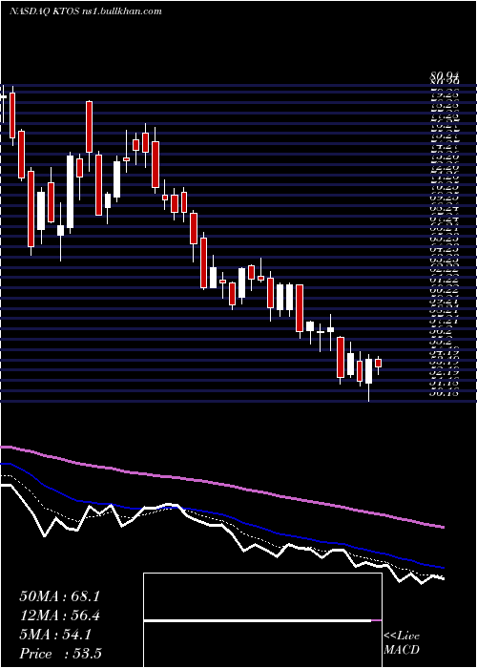This screenshot has width=477, height=668.
Task: Click the pink 50MA moving average line
Action: point(221,485)
